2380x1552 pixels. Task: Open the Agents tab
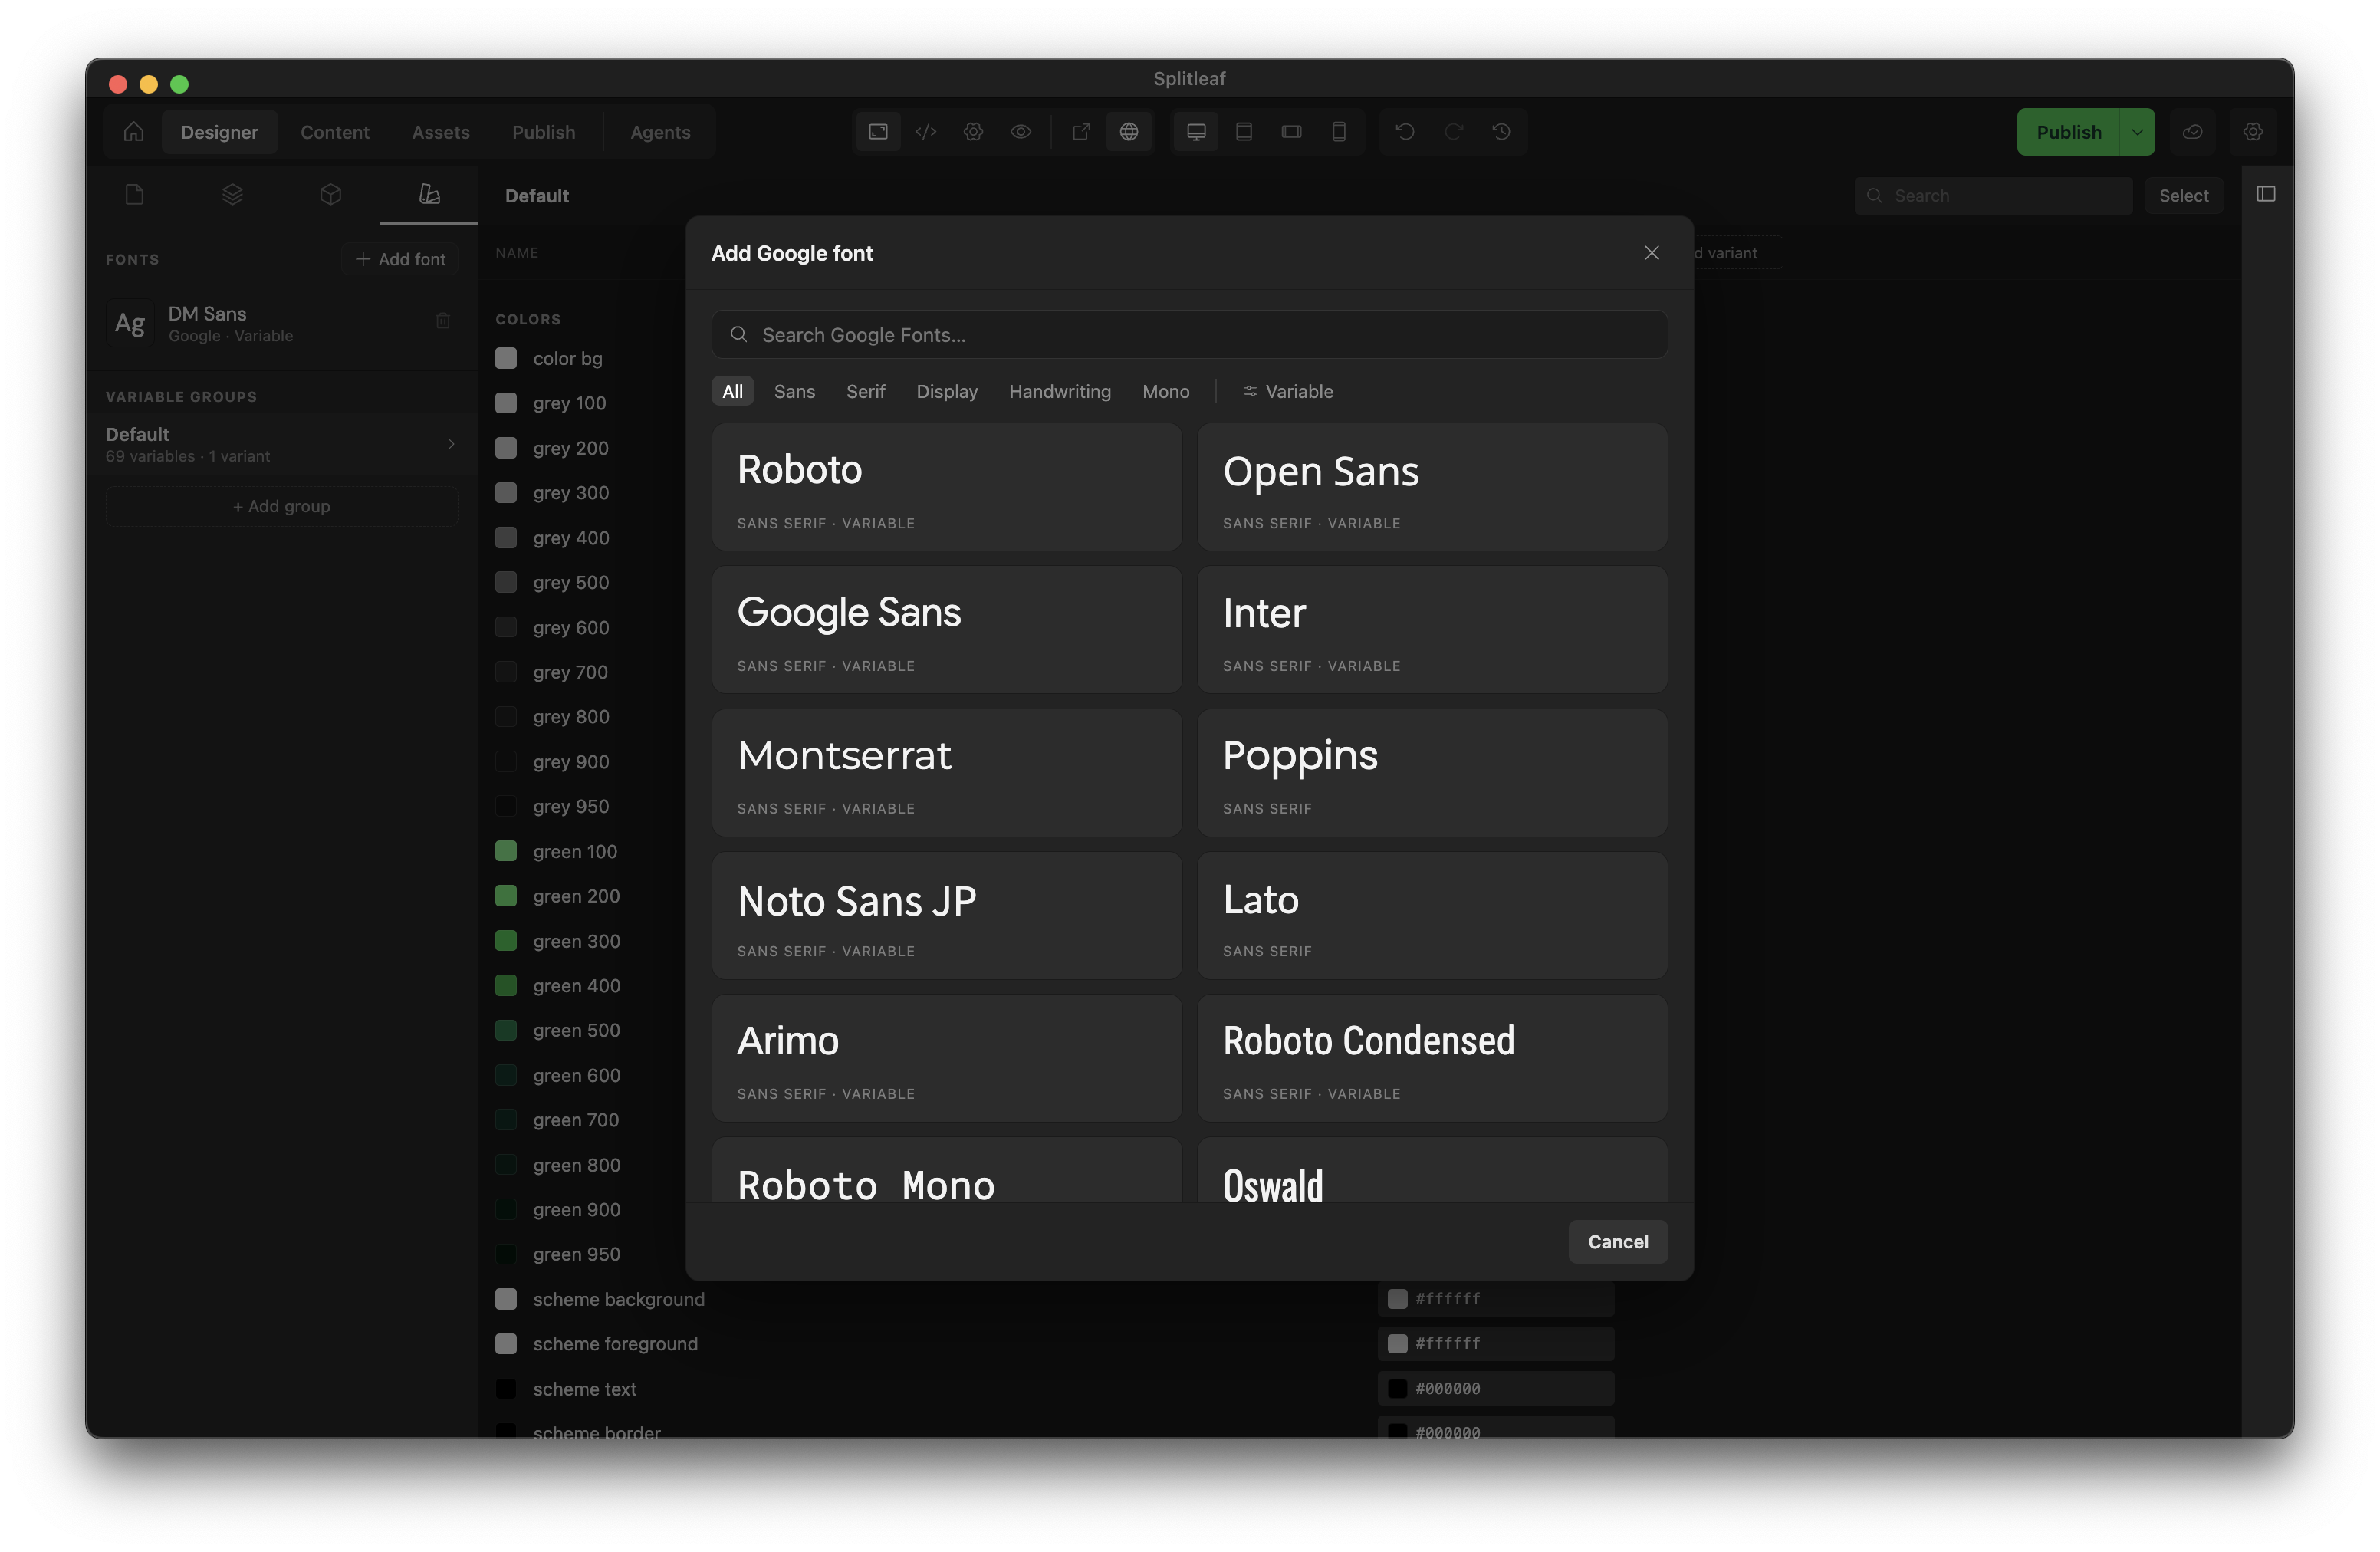[x=660, y=132]
